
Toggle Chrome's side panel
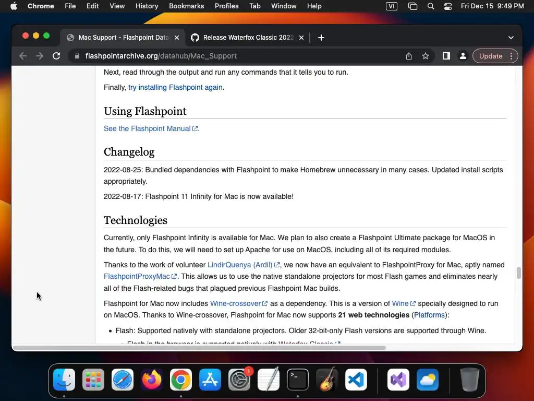(446, 56)
